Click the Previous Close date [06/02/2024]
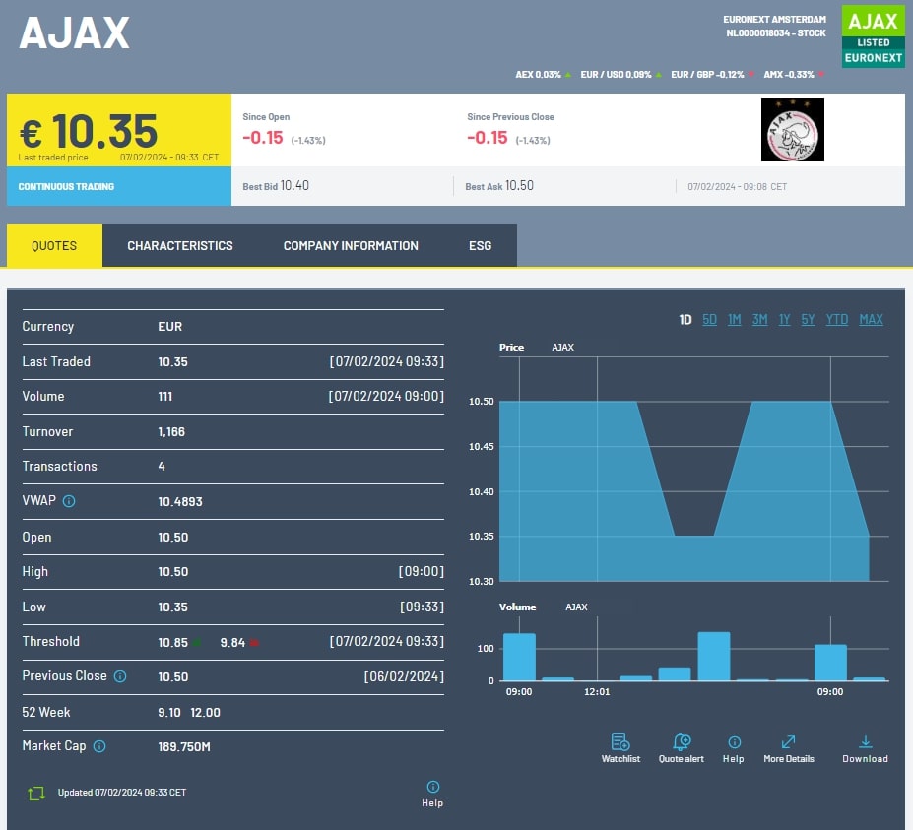Screen dimensions: 913x830 click(x=404, y=677)
